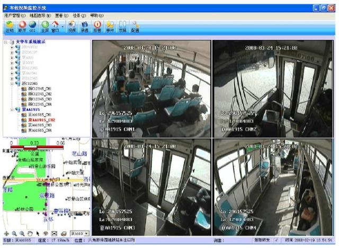This screenshot has height=248, width=339.
Task: Open the 用户管理 menu
Action: [x=15, y=15]
